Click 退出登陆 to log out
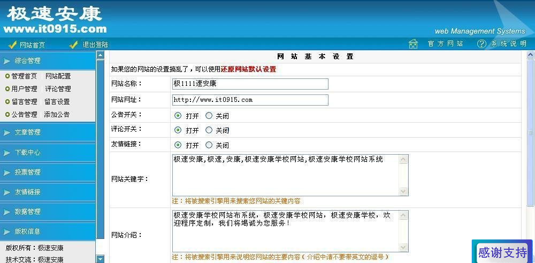535x263 pixels. (x=95, y=45)
